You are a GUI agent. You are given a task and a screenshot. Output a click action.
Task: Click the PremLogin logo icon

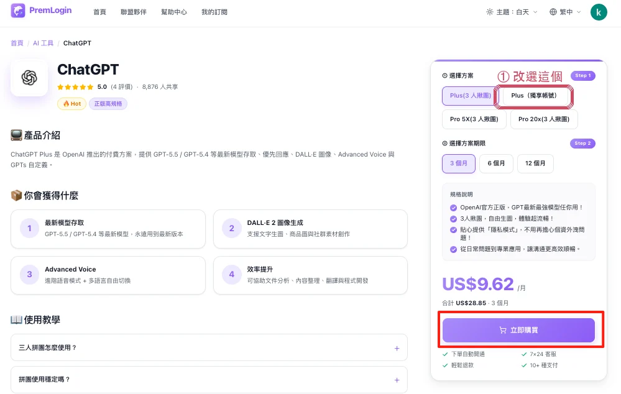(18, 11)
